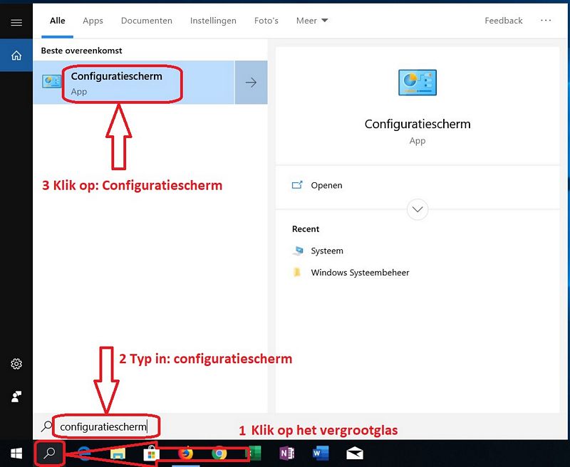
Task: Click the arrow beside the Configuratiescherm result
Action: tap(251, 83)
